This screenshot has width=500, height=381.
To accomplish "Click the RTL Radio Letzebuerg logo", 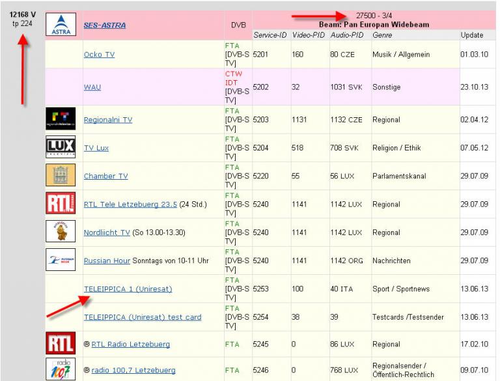I will click(61, 343).
